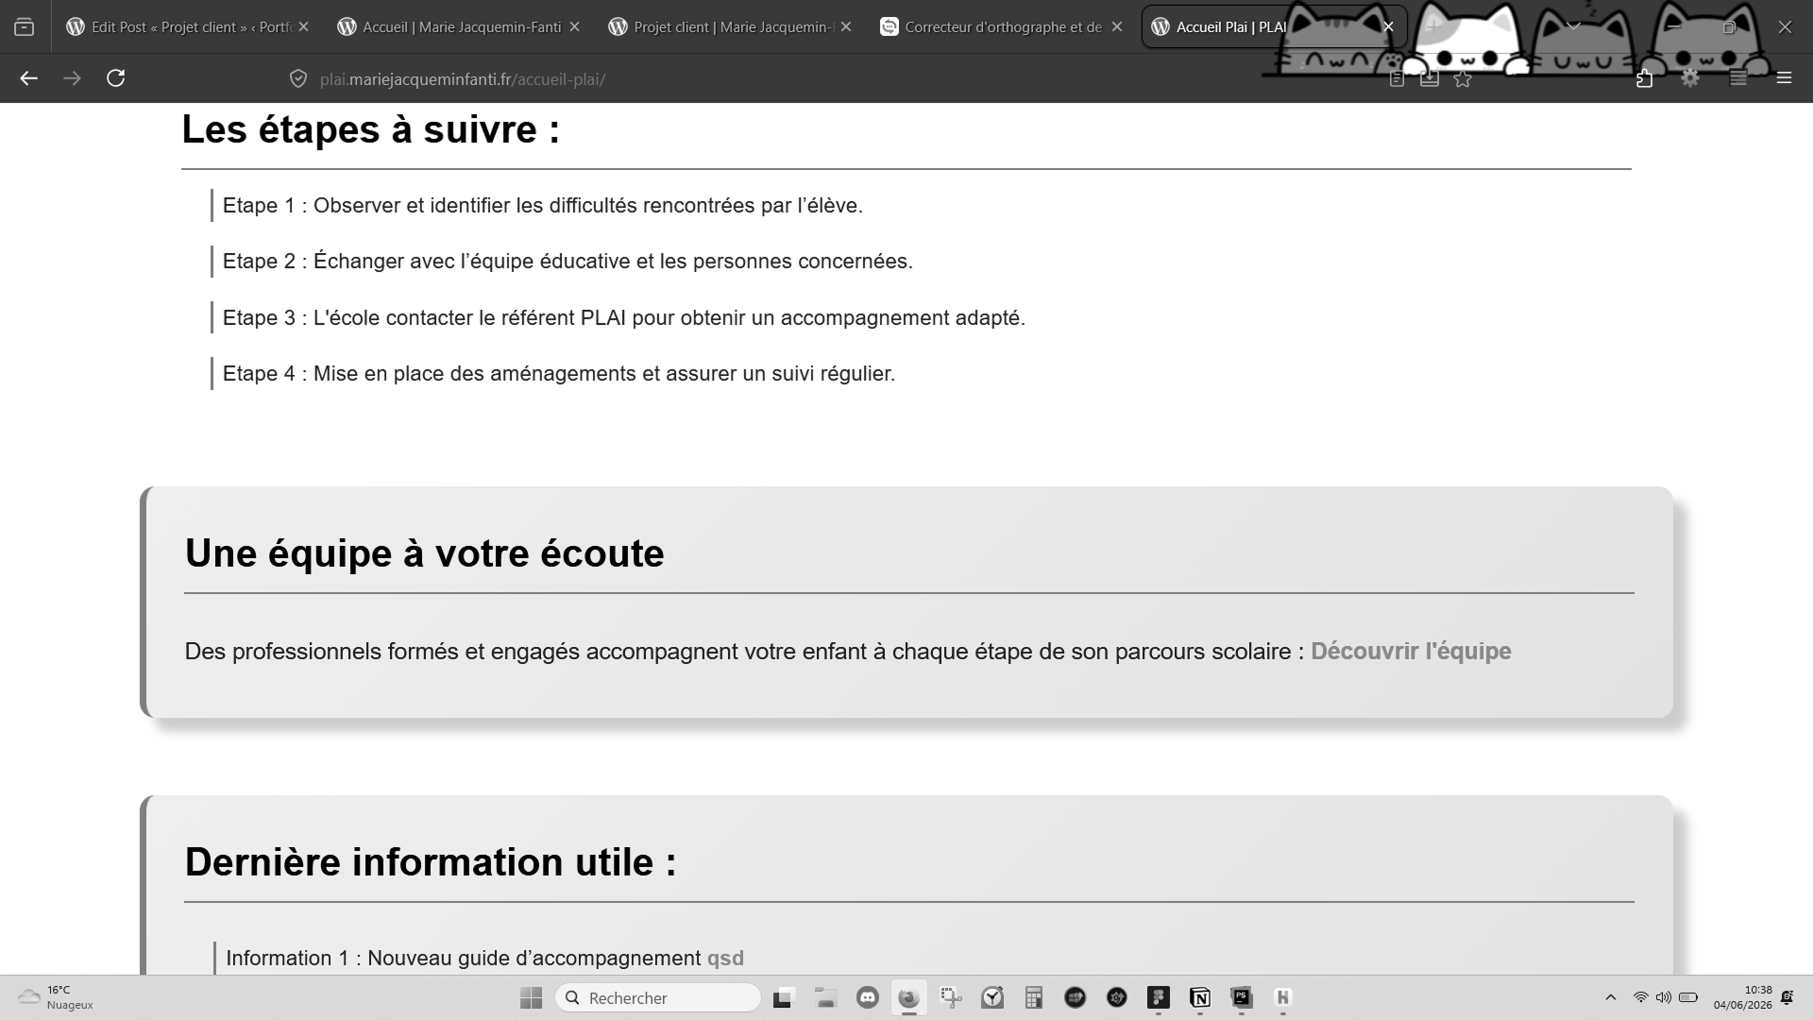This screenshot has width=1813, height=1020.
Task: Close the Correcteur d'orthographe tab
Action: click(x=1117, y=26)
